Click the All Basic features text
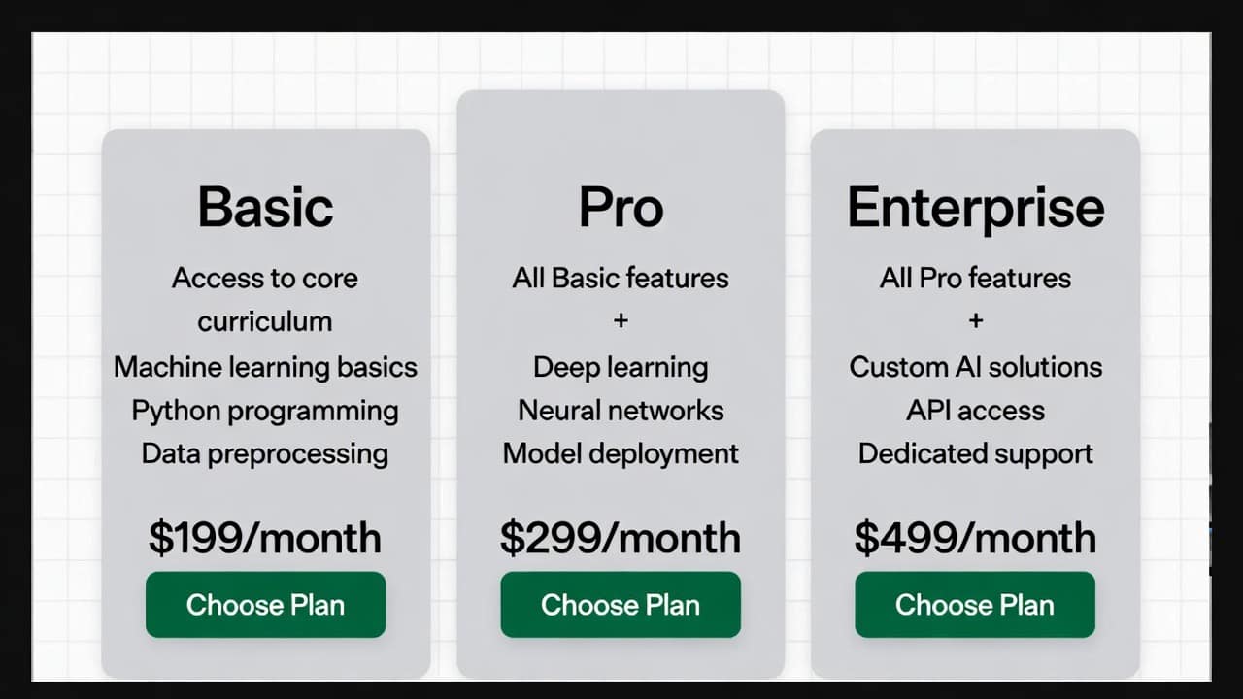Viewport: 1243px width, 699px height. (621, 278)
